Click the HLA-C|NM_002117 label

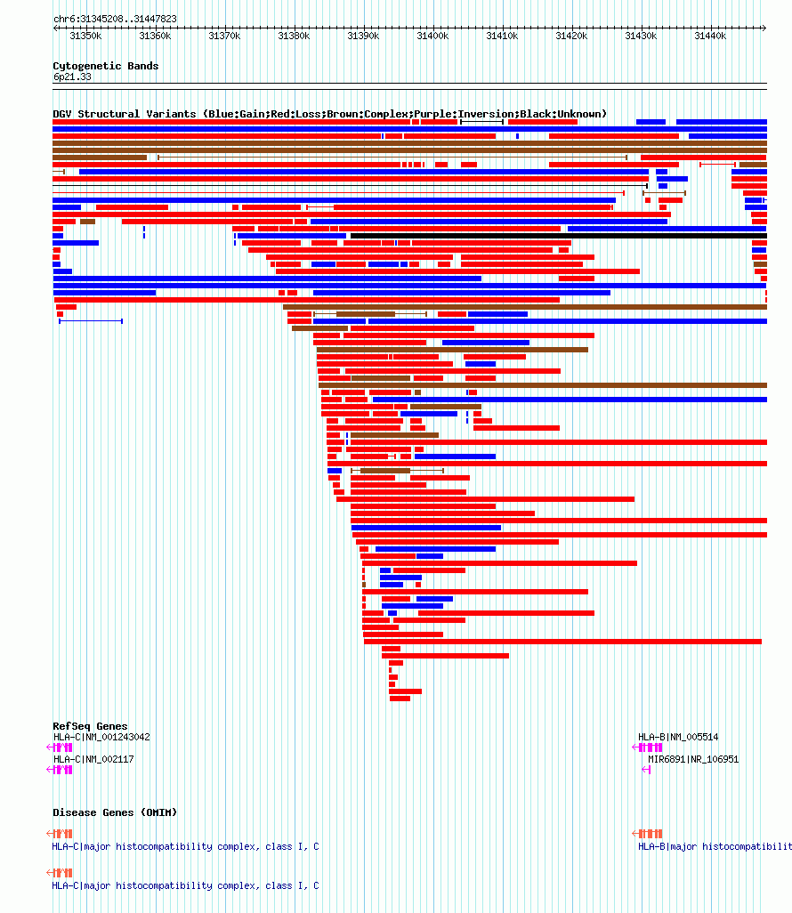point(93,759)
